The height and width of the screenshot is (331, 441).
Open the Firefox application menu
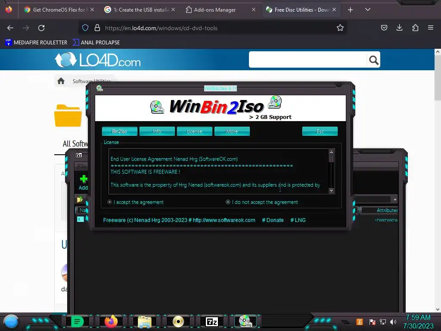point(430,28)
